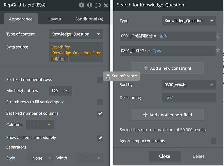Delete the 0801_回答FG constraint with trash icon
The width and height of the screenshot is (224, 166).
coord(218,51)
